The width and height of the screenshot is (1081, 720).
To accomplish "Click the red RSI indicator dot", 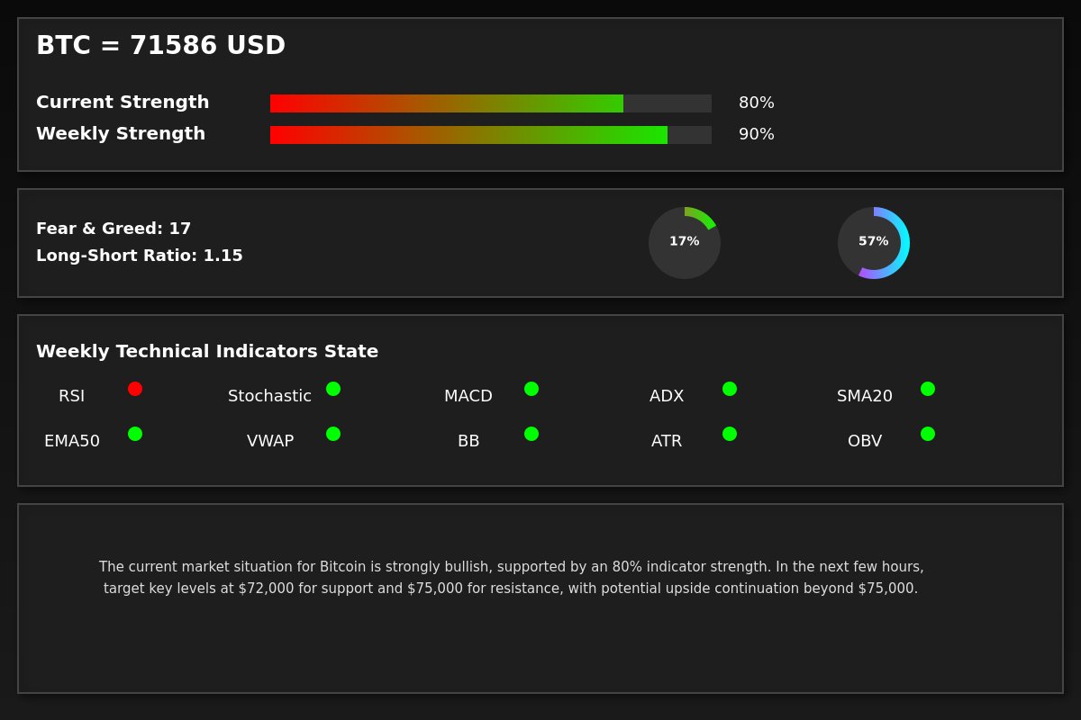I will pyautogui.click(x=135, y=389).
